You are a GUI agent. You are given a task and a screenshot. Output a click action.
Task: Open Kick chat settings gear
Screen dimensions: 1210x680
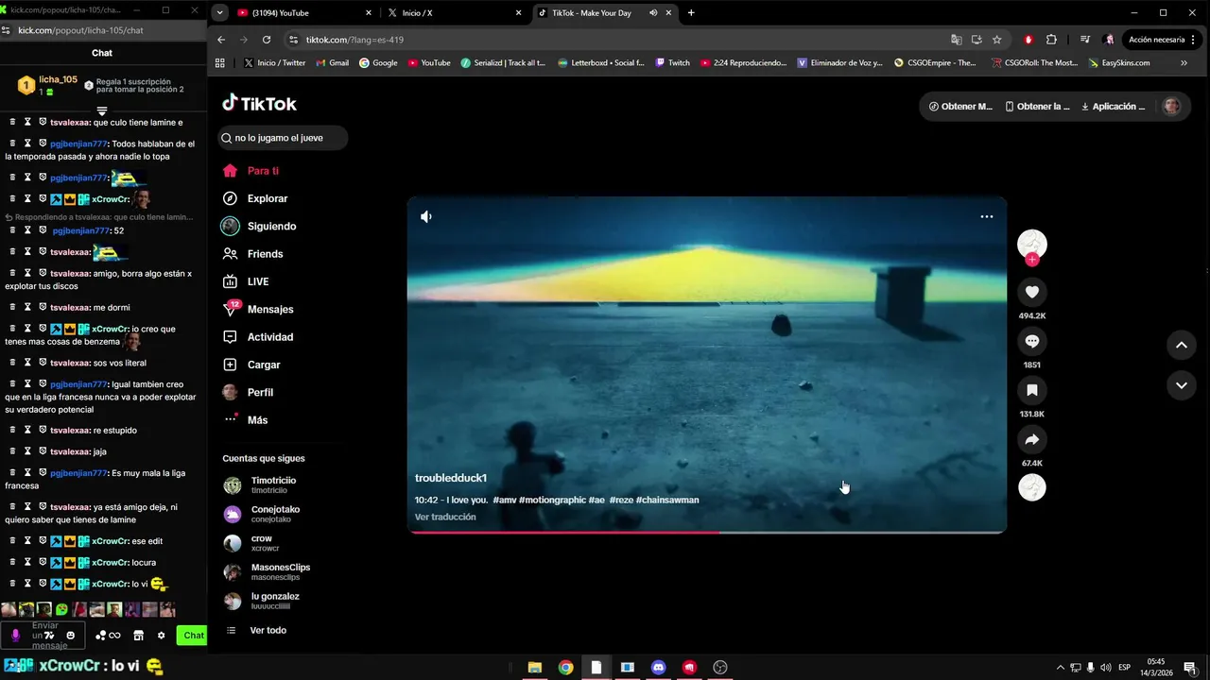(x=161, y=636)
